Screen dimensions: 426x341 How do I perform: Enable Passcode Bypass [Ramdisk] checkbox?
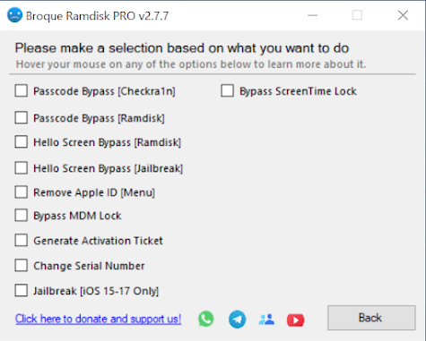22,118
